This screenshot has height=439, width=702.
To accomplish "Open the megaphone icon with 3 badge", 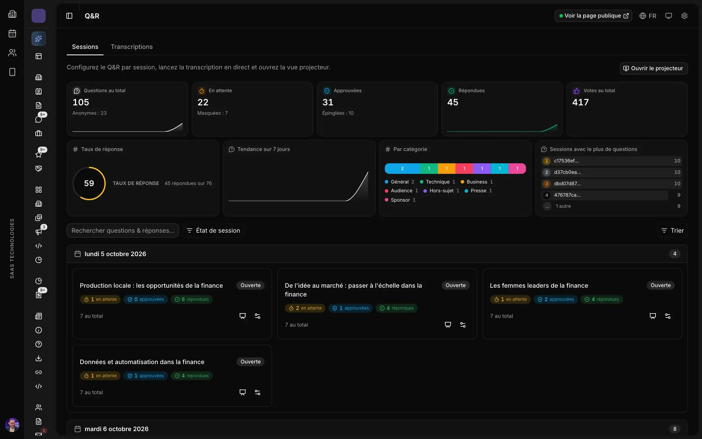I will tap(39, 232).
